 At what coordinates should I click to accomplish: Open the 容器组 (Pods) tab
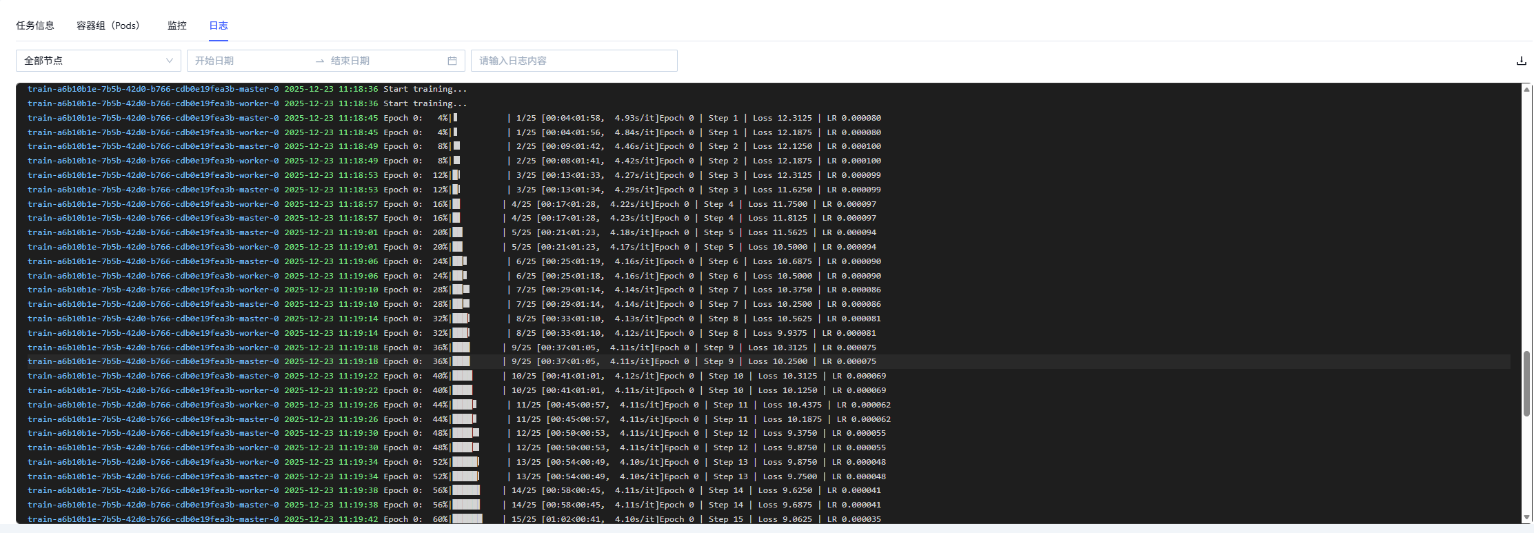click(x=108, y=26)
